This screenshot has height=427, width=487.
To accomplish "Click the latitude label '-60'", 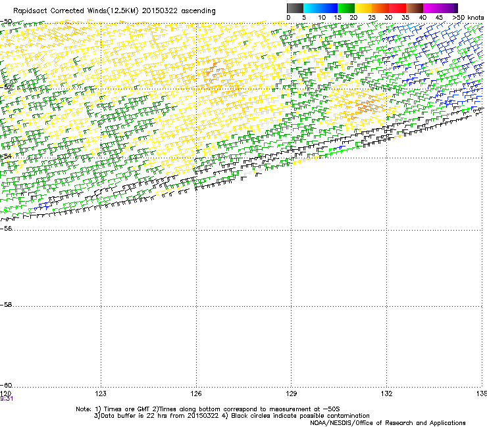I will click(x=6, y=386).
